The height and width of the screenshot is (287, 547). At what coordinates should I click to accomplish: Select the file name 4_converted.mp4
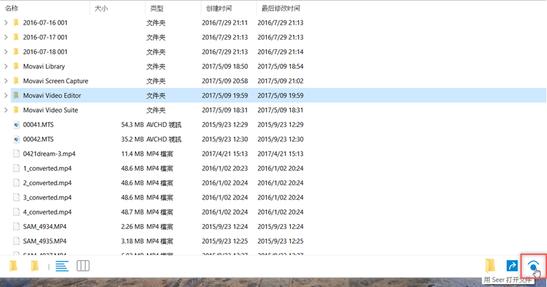tap(47, 212)
